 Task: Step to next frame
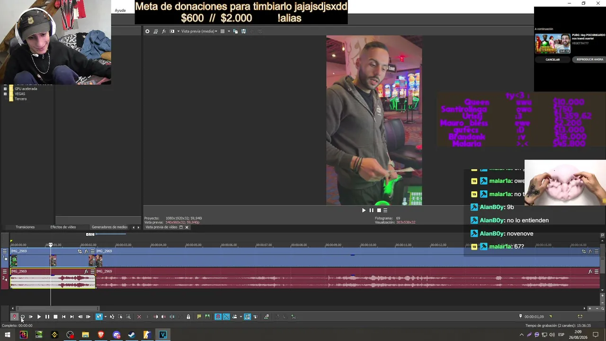tap(88, 317)
